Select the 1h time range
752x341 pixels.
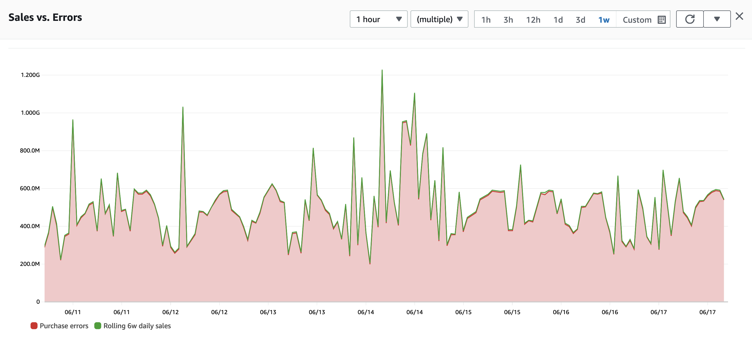(486, 20)
